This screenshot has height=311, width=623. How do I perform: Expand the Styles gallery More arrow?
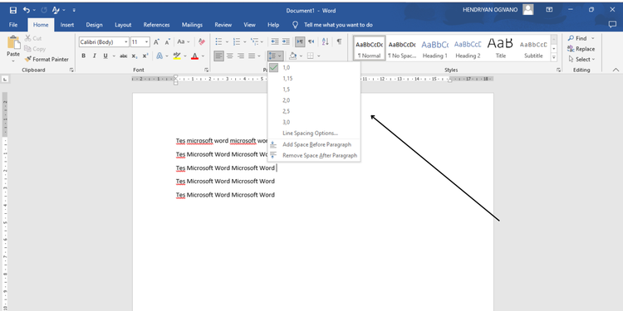pos(554,57)
